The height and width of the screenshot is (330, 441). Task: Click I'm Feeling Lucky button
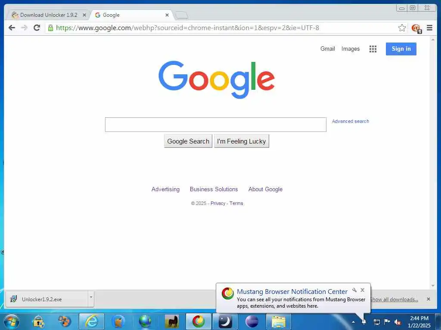pos(241,141)
